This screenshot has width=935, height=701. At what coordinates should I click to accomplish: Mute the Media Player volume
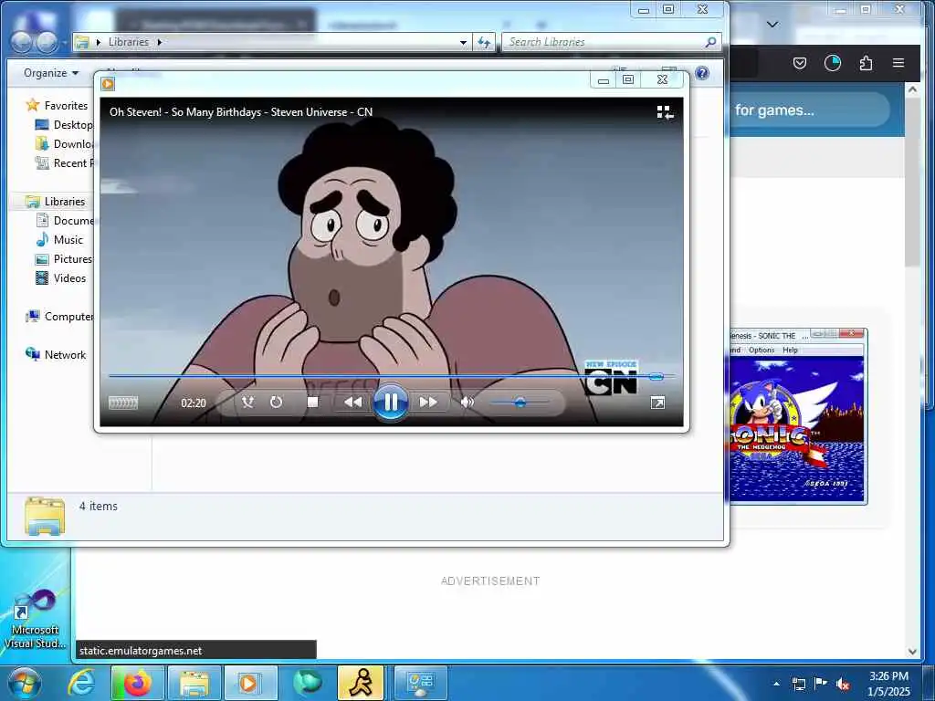[467, 403]
